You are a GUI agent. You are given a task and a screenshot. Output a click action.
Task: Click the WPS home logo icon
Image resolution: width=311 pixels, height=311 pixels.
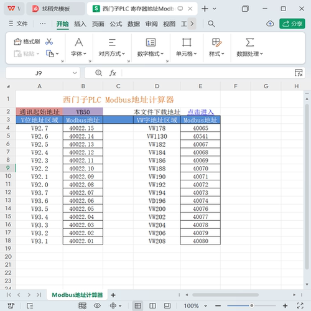pyautogui.click(x=11, y=9)
